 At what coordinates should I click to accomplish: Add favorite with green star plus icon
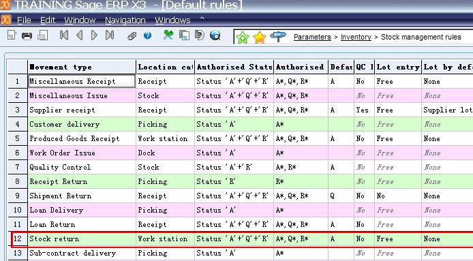point(243,37)
